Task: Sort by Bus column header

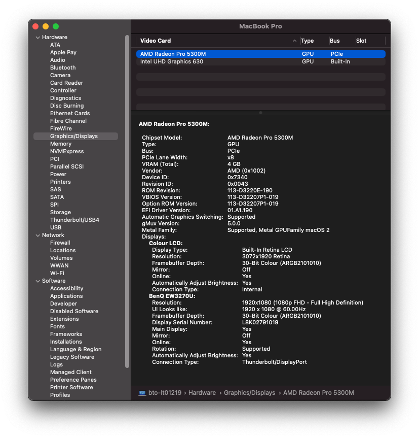Action: 334,41
